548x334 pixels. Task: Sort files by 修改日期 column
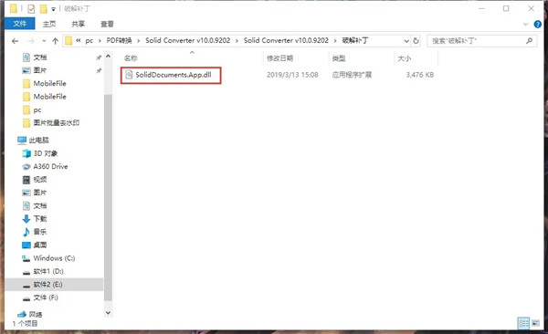(x=280, y=58)
